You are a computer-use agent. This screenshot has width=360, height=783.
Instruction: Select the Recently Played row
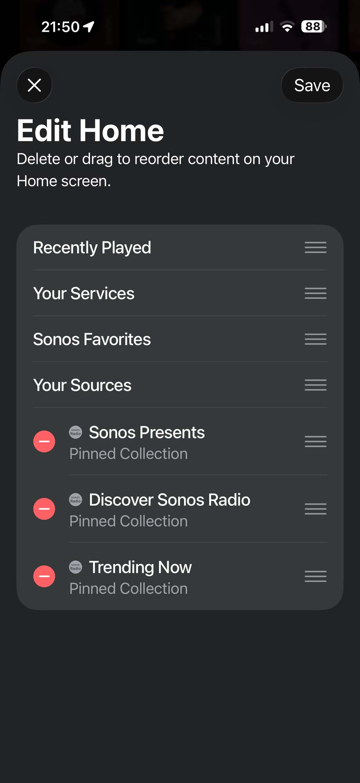coord(180,247)
